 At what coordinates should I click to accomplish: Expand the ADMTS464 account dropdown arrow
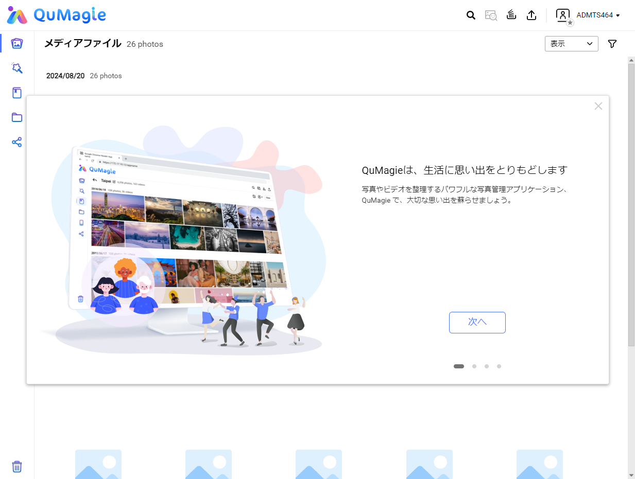[x=618, y=15]
